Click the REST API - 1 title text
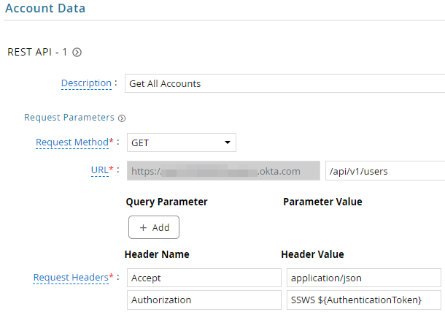This screenshot has width=445, height=312. (x=37, y=53)
